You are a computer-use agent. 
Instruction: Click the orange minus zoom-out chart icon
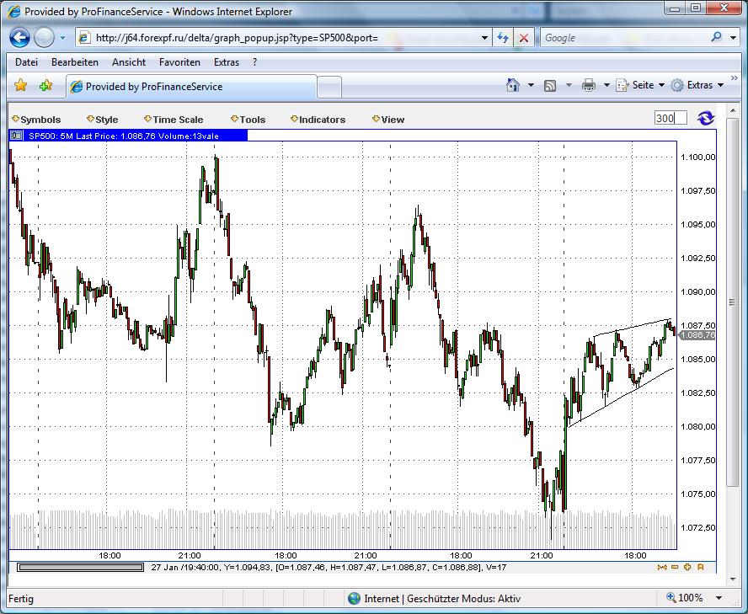(675, 567)
